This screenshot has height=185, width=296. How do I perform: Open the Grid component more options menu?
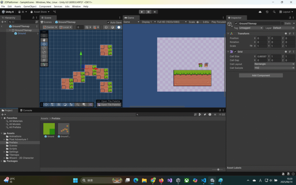click(x=293, y=52)
